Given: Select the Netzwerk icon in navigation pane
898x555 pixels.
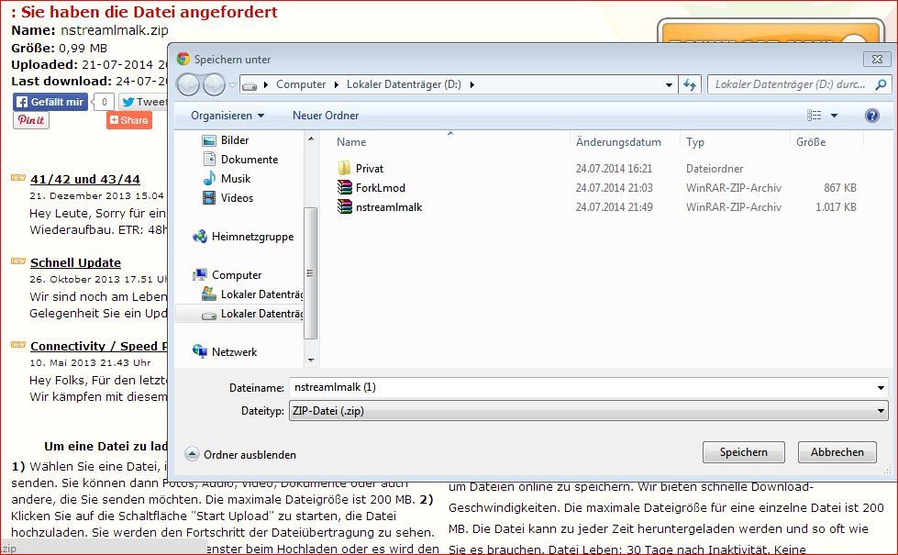Looking at the screenshot, I should coord(200,351).
